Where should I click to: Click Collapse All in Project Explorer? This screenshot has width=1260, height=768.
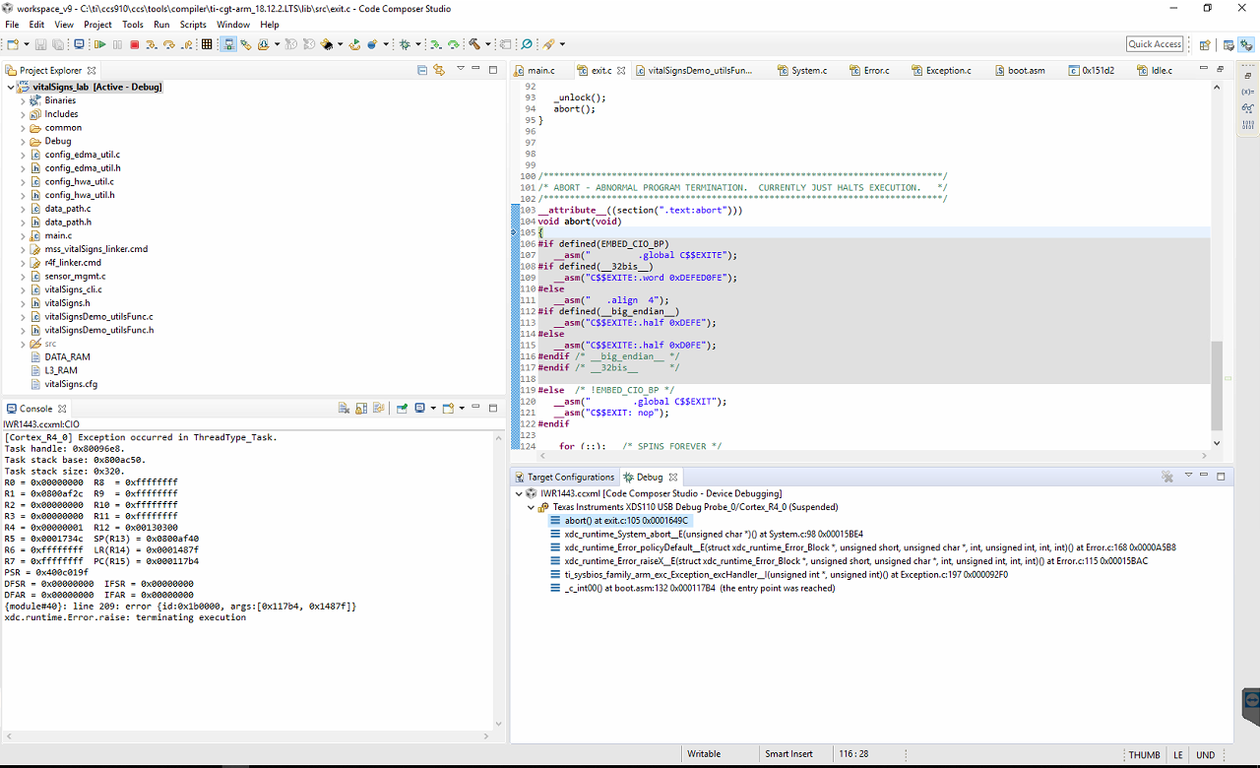422,70
